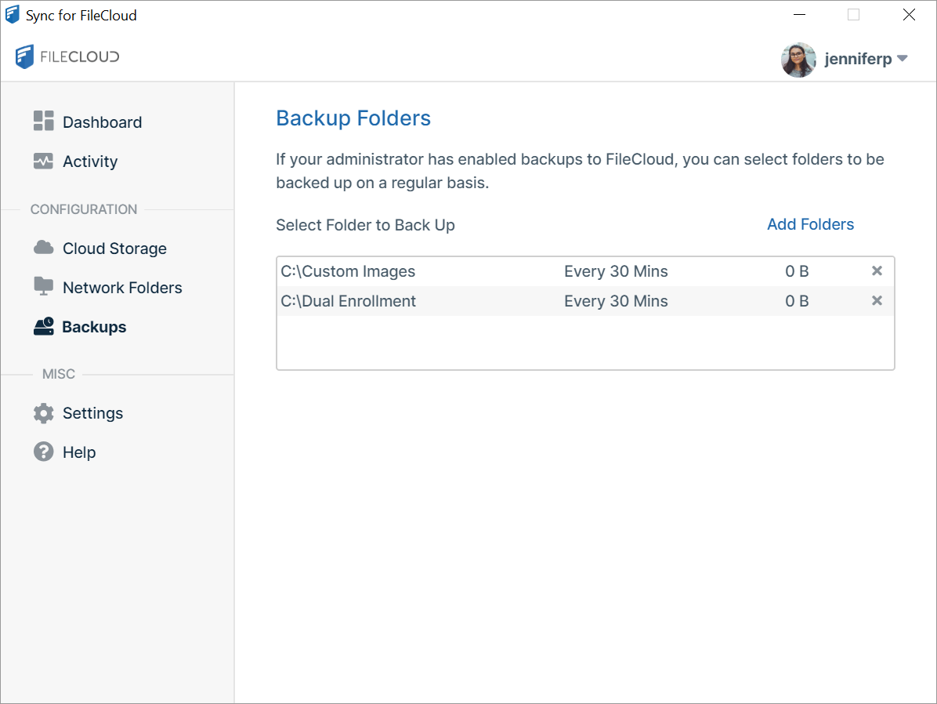The image size is (937, 704).
Task: Click Every 30 Mins for Dual Enrollment
Action: pos(616,301)
